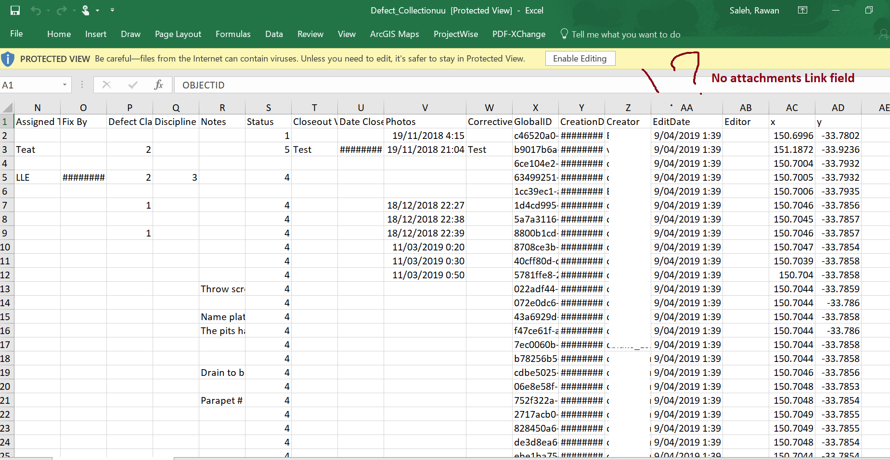This screenshot has width=890, height=460.
Task: Switch to the Home tab
Action: tap(59, 34)
